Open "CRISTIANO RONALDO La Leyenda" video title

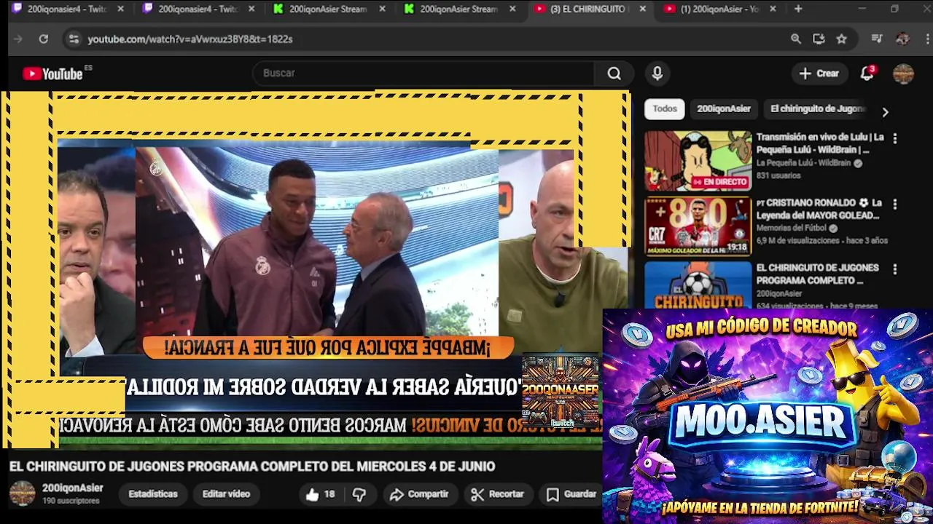tap(819, 209)
